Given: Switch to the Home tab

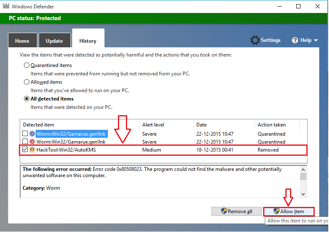Looking at the screenshot, I should click(23, 41).
